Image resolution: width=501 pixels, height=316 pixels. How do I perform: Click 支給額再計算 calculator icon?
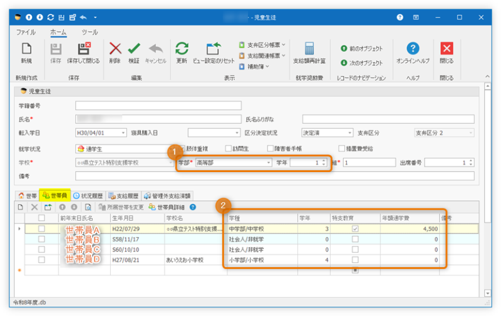pyautogui.click(x=309, y=49)
